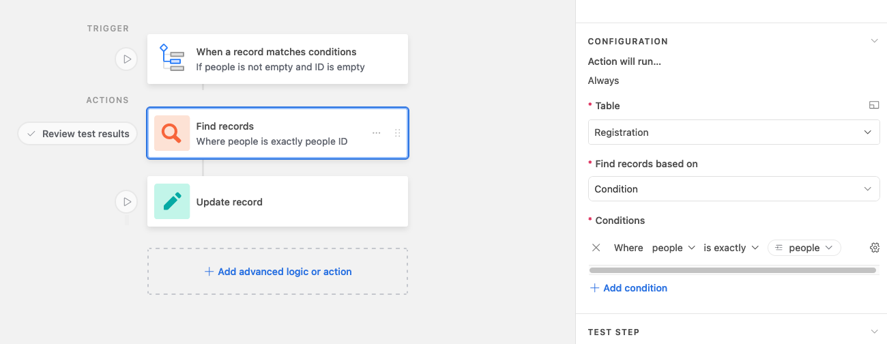Collapse the Configuration section

(874, 41)
